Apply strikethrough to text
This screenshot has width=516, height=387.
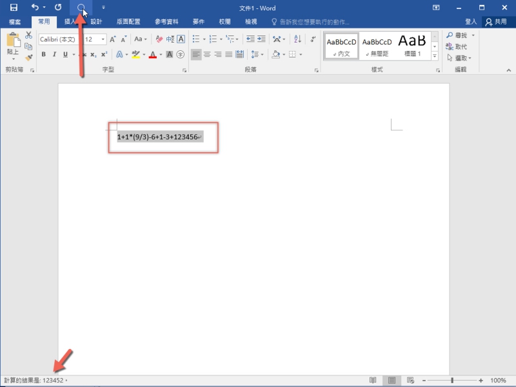coord(84,54)
